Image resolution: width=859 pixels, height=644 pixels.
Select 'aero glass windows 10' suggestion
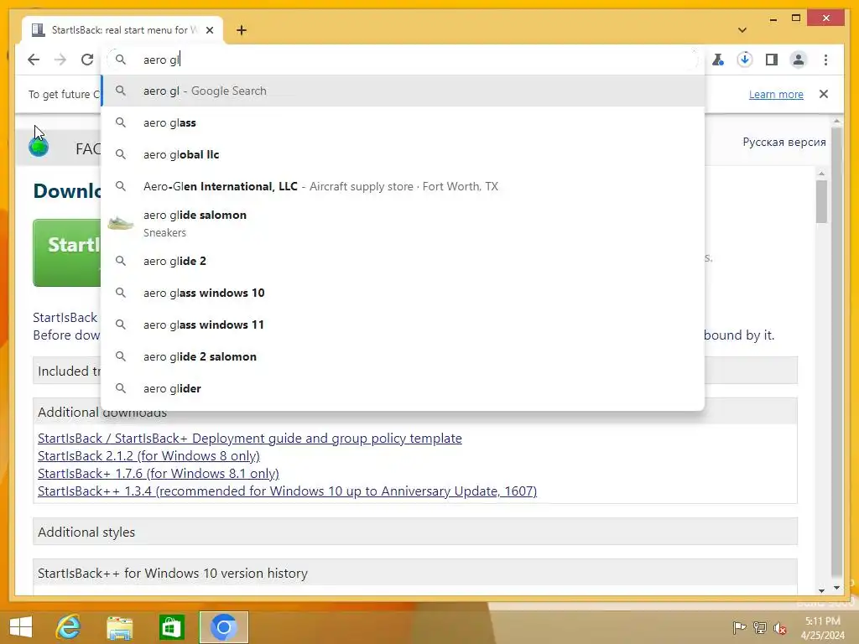(403, 293)
